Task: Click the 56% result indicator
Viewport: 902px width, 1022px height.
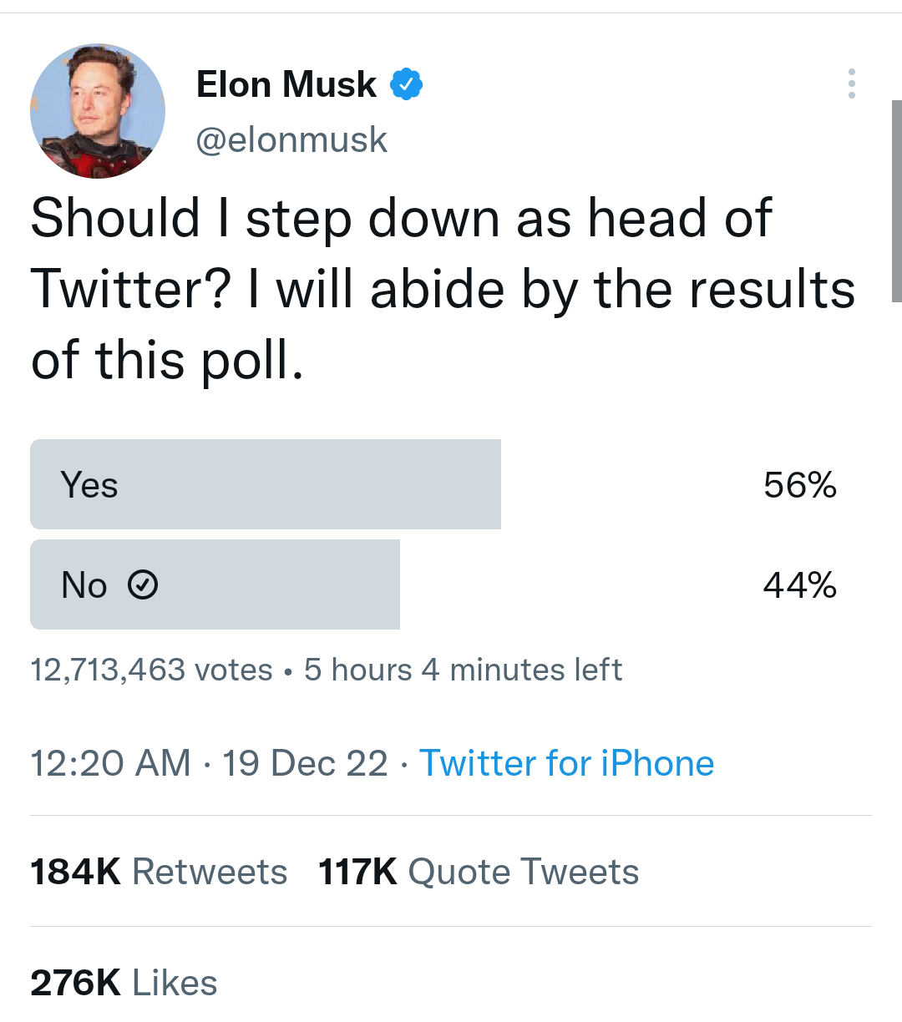Action: coord(800,484)
